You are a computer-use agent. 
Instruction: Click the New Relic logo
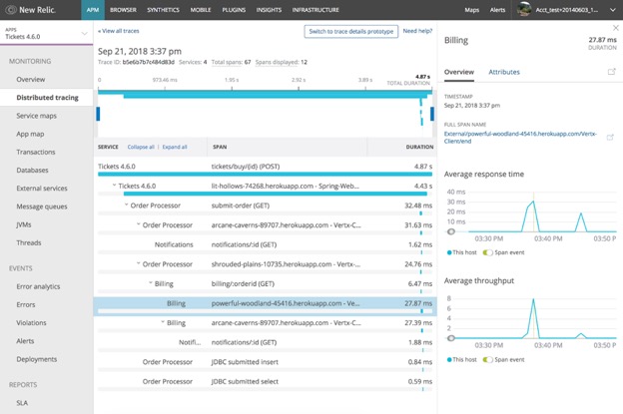[30, 10]
